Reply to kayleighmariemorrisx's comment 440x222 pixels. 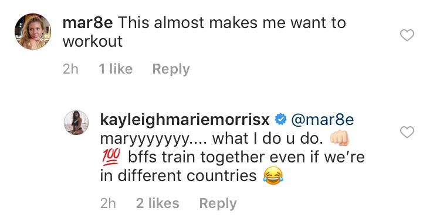click(218, 203)
